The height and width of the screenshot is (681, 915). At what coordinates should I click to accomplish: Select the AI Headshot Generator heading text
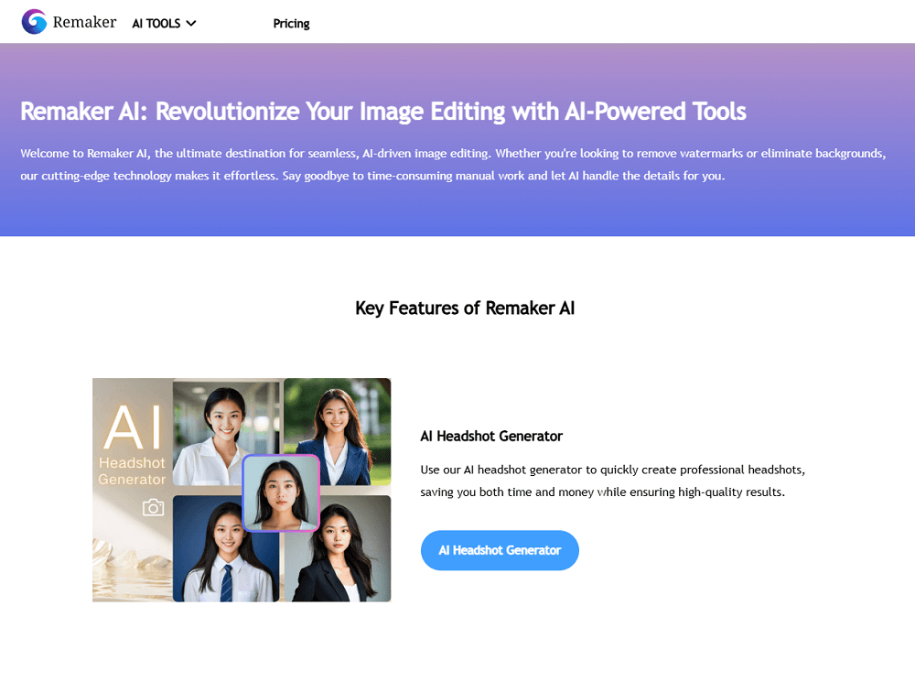point(491,436)
